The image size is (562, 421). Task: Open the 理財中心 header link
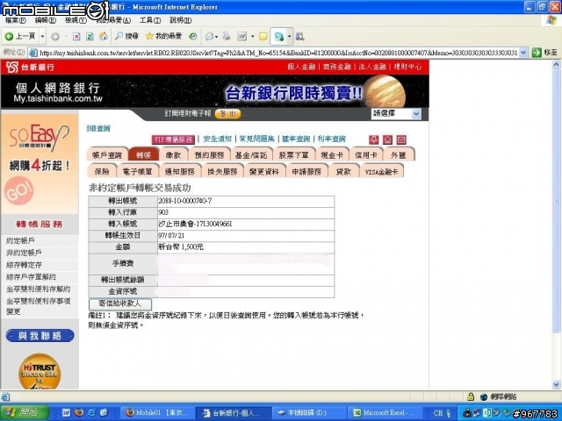pos(407,67)
